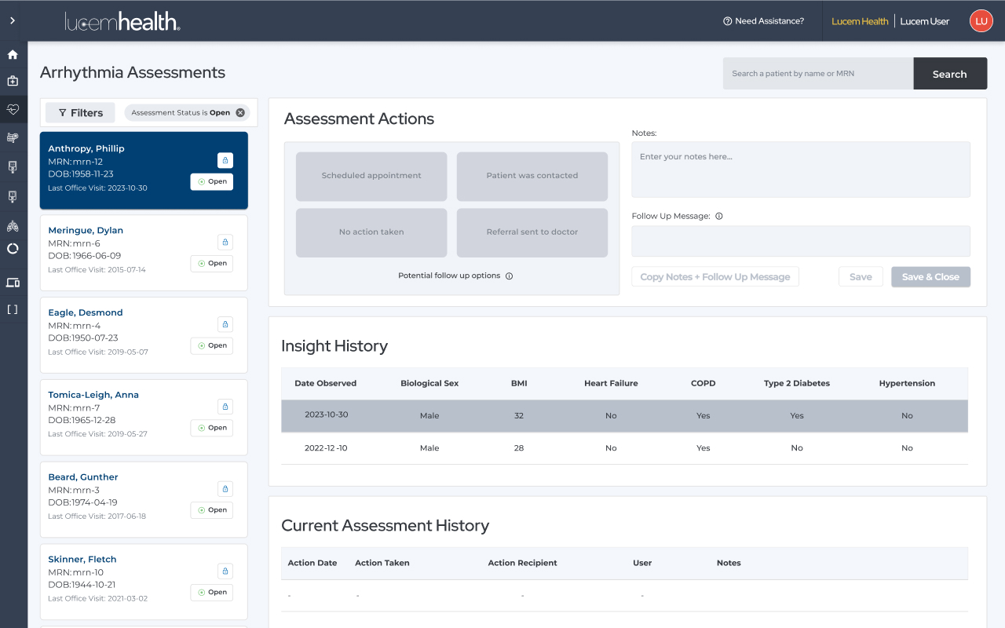Click the devices icon in sidebar

pos(13,283)
